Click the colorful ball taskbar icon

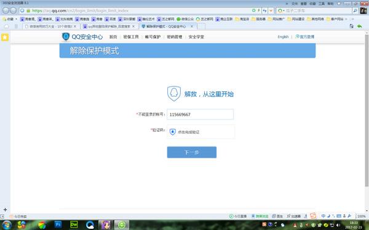click(42, 225)
